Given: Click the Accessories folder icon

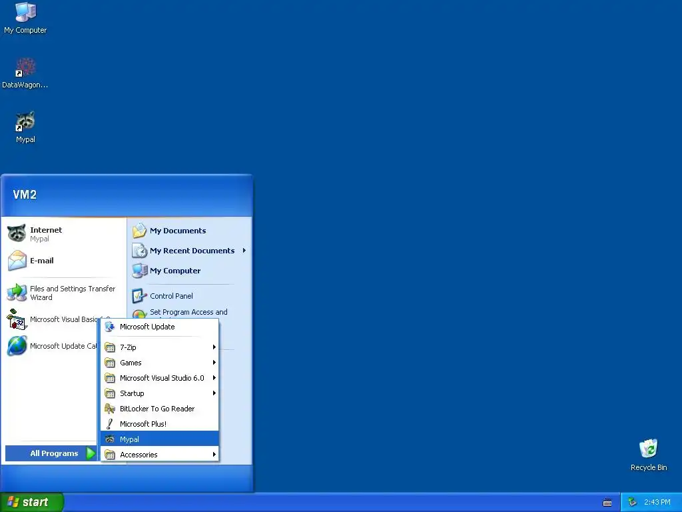Looking at the screenshot, I should [110, 455].
